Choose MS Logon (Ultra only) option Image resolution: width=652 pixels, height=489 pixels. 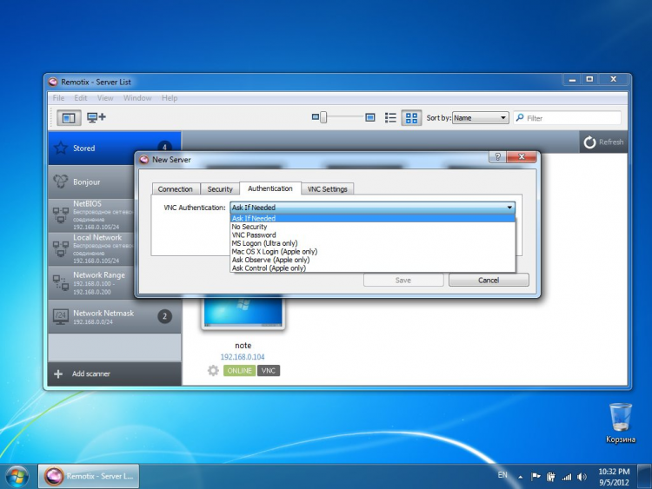pyautogui.click(x=373, y=243)
